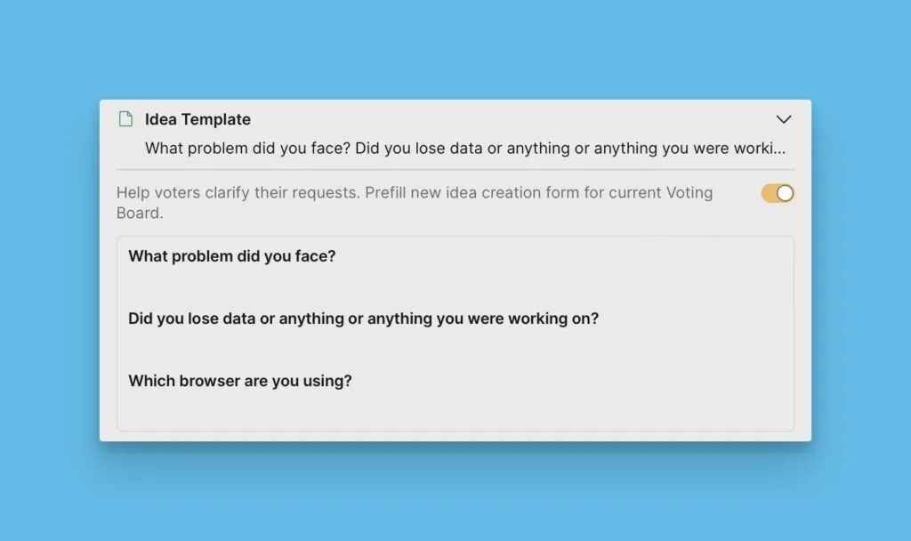The width and height of the screenshot is (911, 541).
Task: Disable the Idea Template prefill toggle
Action: [777, 194]
